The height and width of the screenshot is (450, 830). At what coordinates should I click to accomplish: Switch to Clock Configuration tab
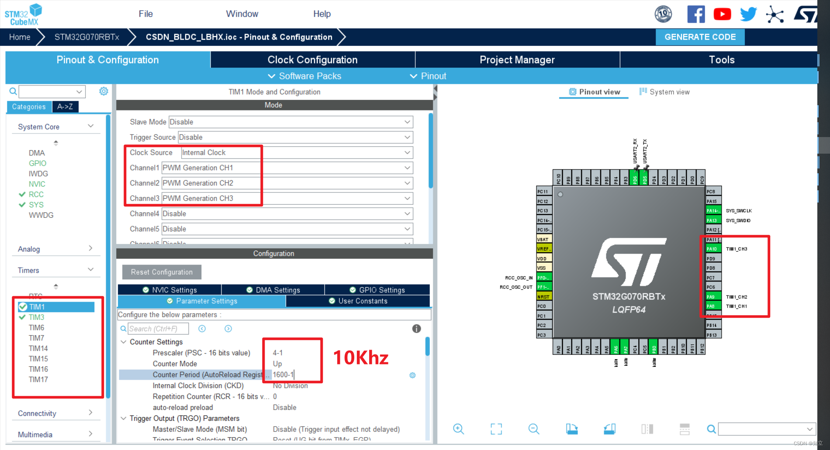coord(313,60)
